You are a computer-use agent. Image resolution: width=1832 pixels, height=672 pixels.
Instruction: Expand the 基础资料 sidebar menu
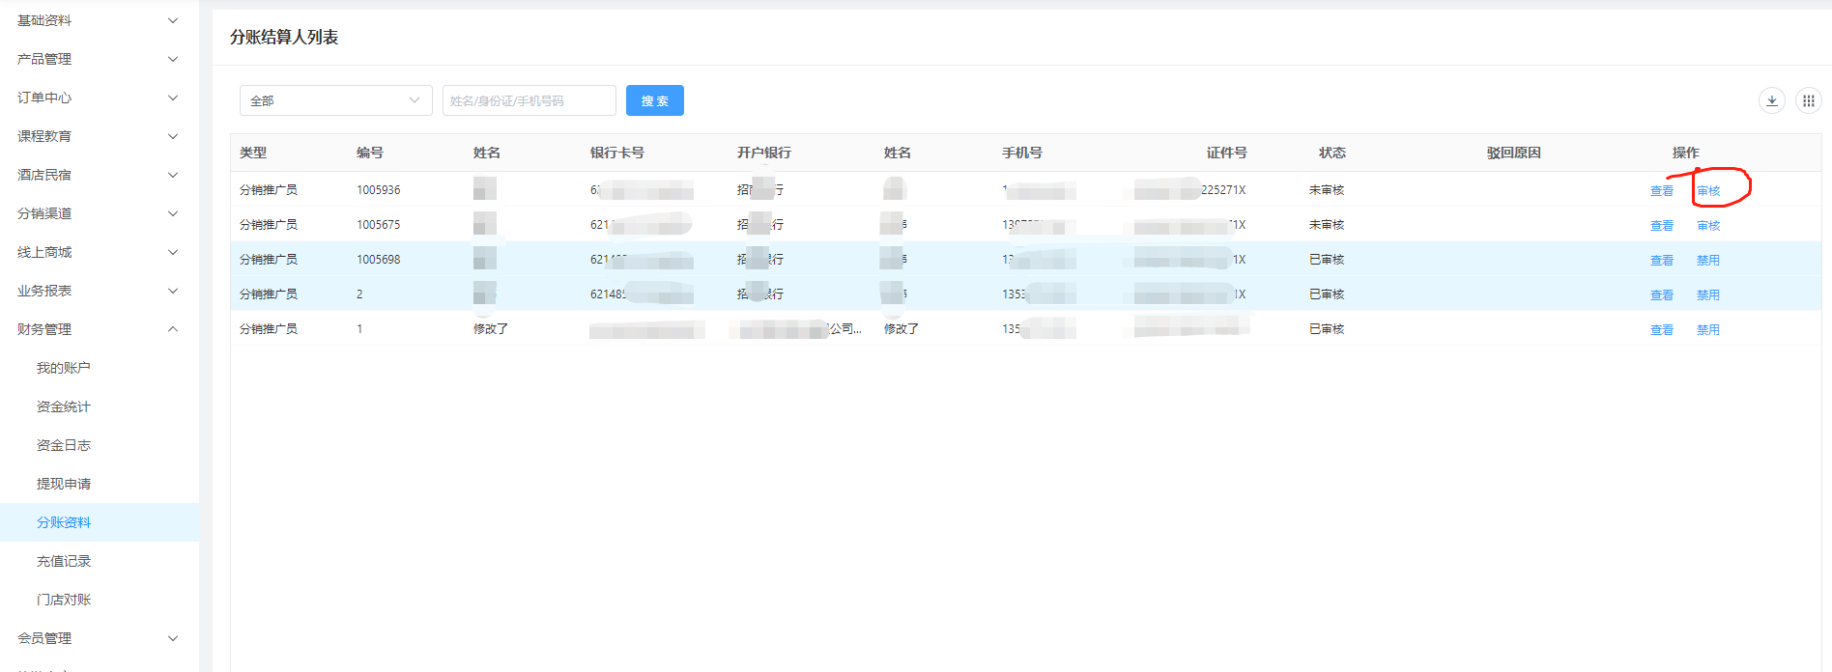[98, 20]
